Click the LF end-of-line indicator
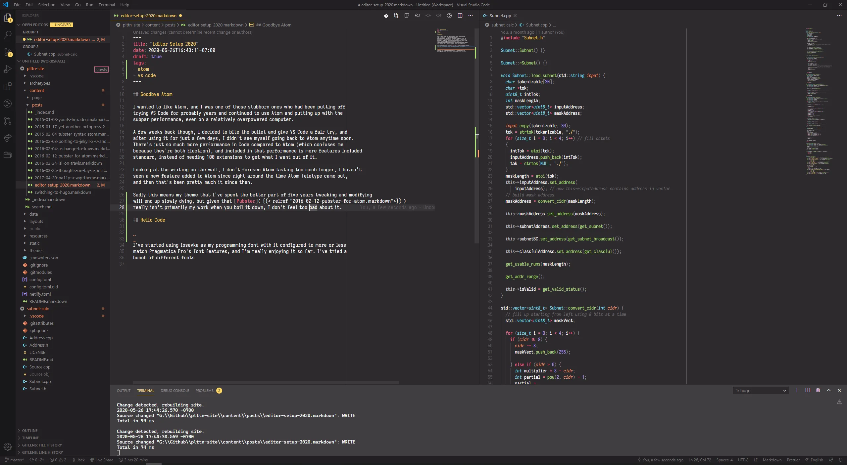The width and height of the screenshot is (847, 465). coord(756,460)
